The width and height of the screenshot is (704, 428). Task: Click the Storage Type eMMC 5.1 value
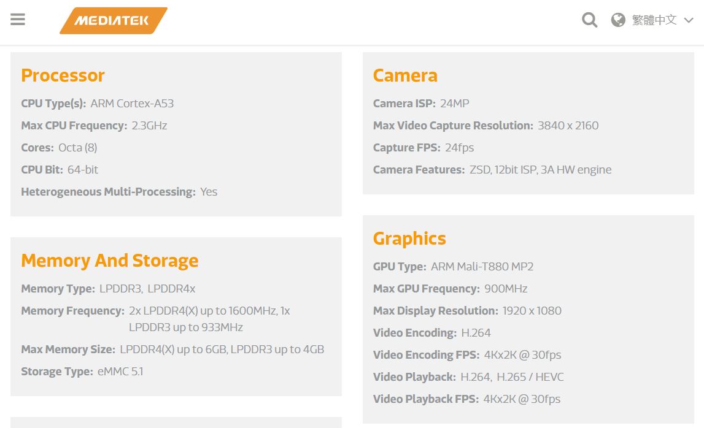tap(120, 372)
